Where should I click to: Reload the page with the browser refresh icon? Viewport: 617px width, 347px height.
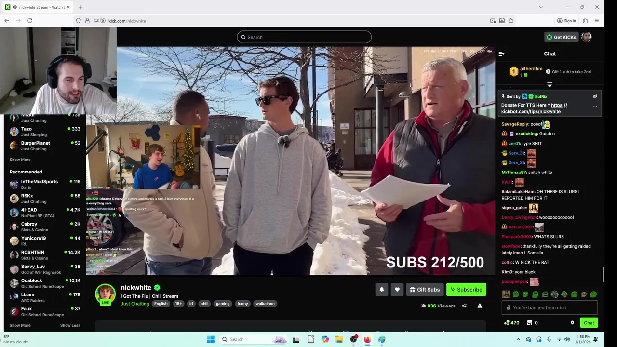[x=30, y=21]
